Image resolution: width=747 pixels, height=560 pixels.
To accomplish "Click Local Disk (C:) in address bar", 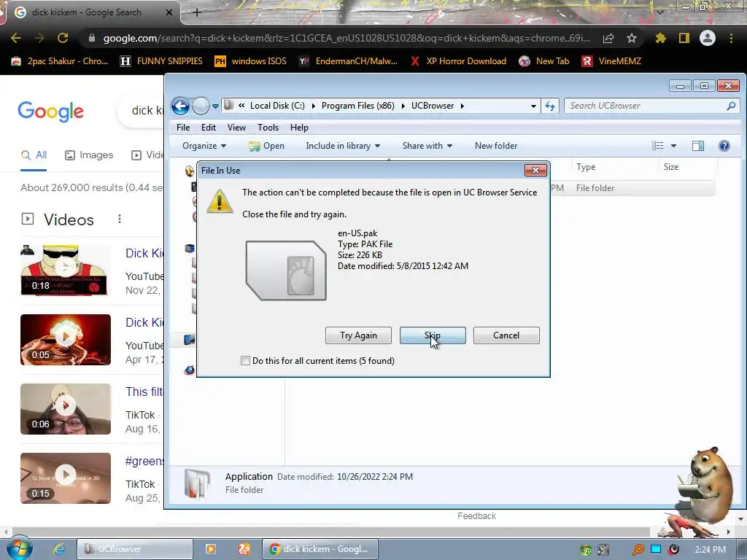I will (277, 106).
